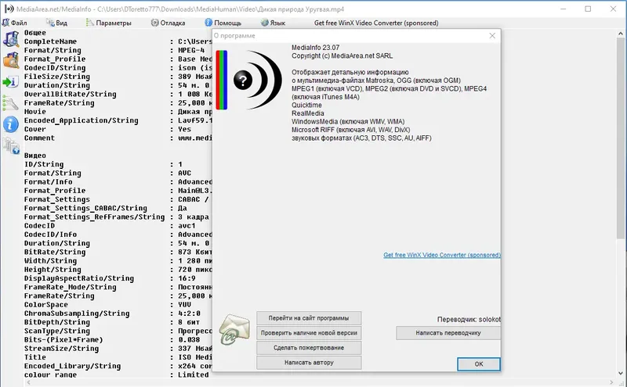Open the Вид menu
This screenshot has height=387, width=627.
click(x=56, y=23)
